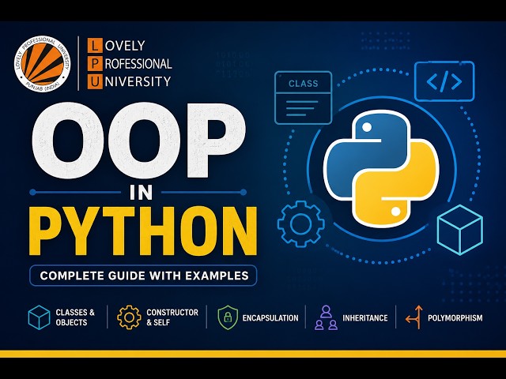Click the Polymorphism label
The height and width of the screenshot is (379, 506).
click(x=455, y=318)
